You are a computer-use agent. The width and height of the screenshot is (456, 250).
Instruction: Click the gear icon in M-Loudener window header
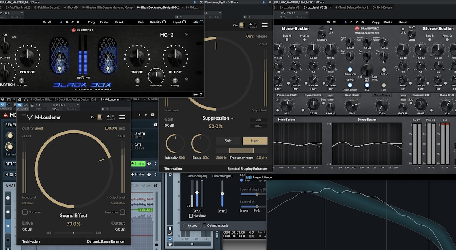click(x=103, y=109)
